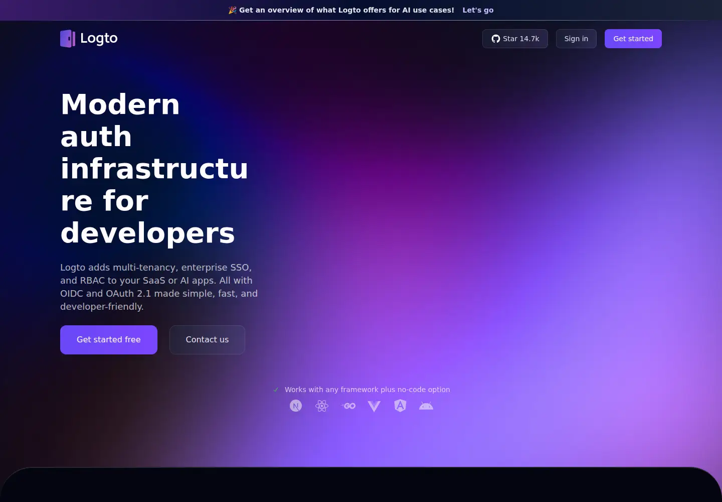Image resolution: width=722 pixels, height=502 pixels.
Task: Click the green checkmark icon beside Works with
Action: [x=276, y=390]
